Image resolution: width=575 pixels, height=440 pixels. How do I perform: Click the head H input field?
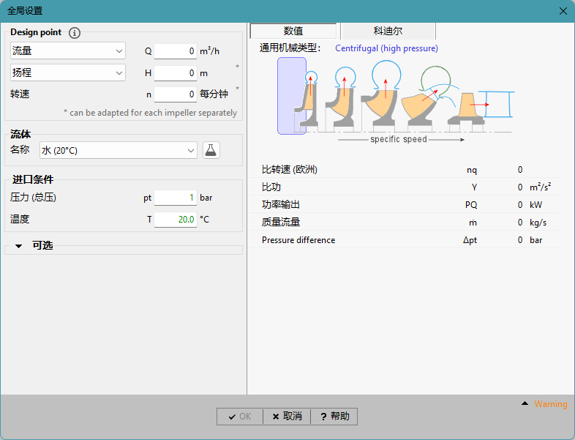[x=176, y=73]
